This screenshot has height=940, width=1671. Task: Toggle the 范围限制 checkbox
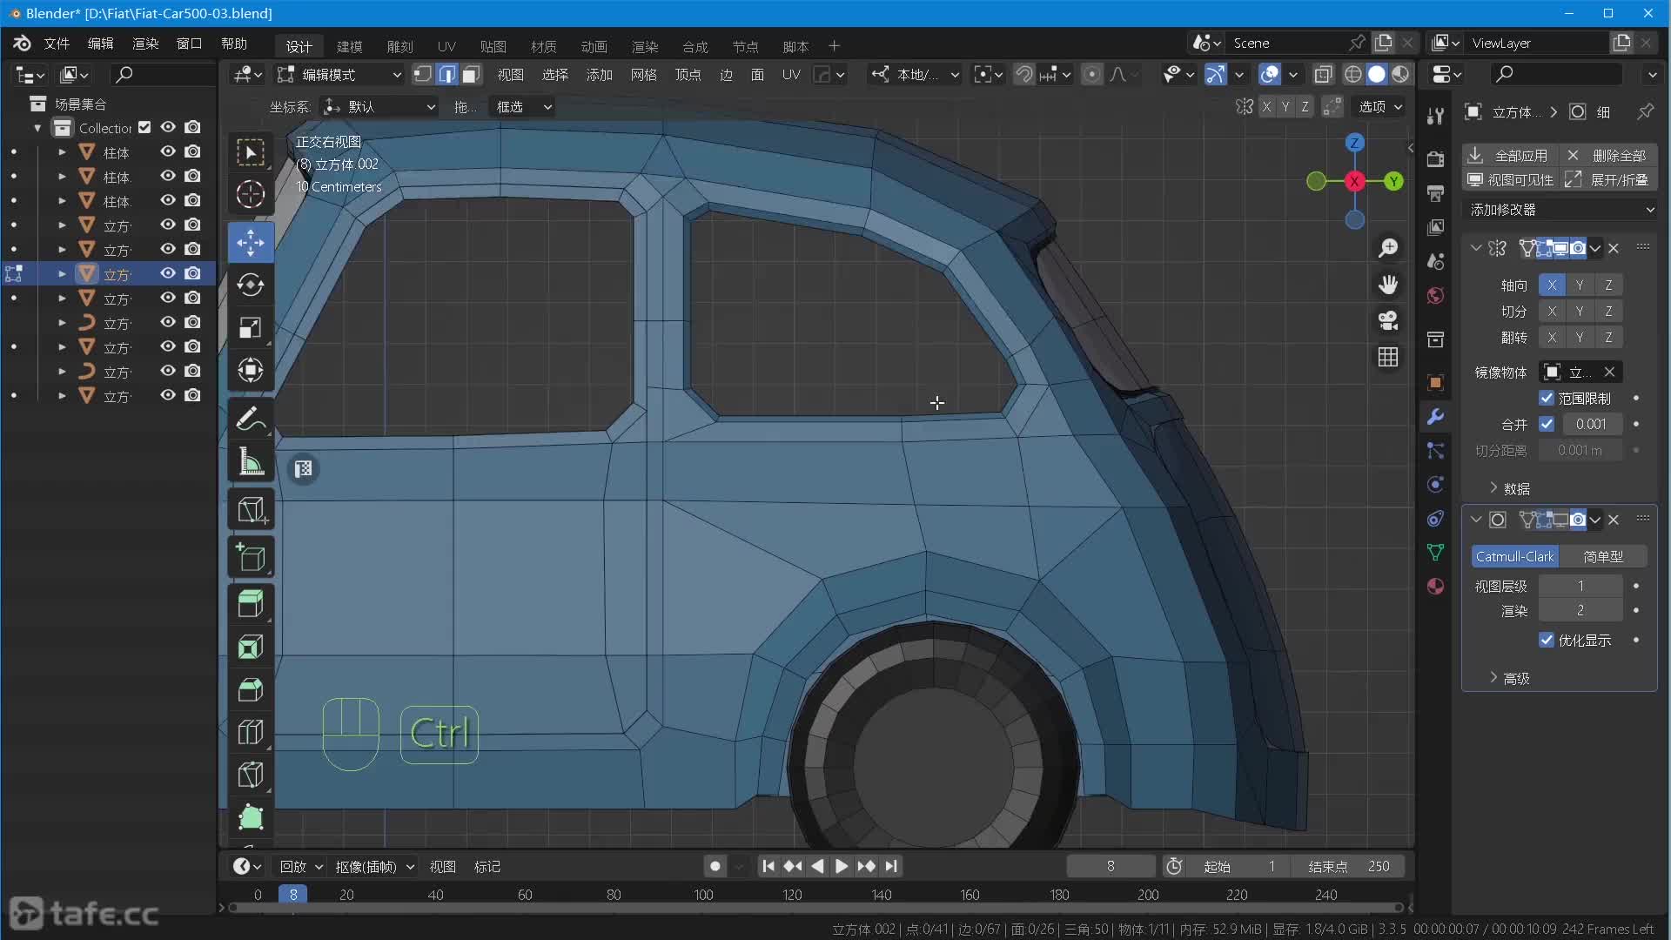point(1547,398)
